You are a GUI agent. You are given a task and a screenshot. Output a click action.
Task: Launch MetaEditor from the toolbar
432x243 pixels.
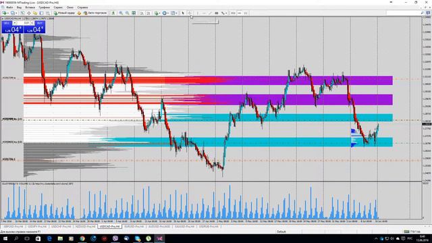coord(79,13)
